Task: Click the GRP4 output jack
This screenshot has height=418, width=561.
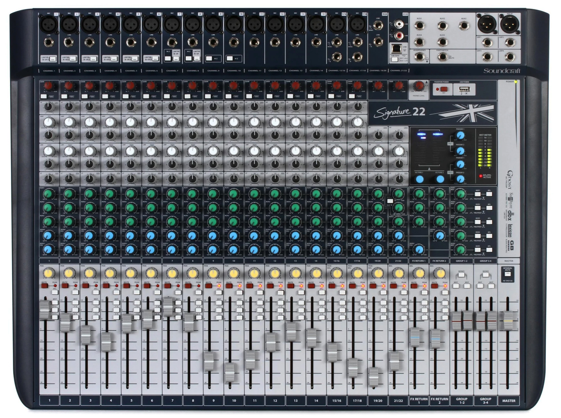Action: 510,57
